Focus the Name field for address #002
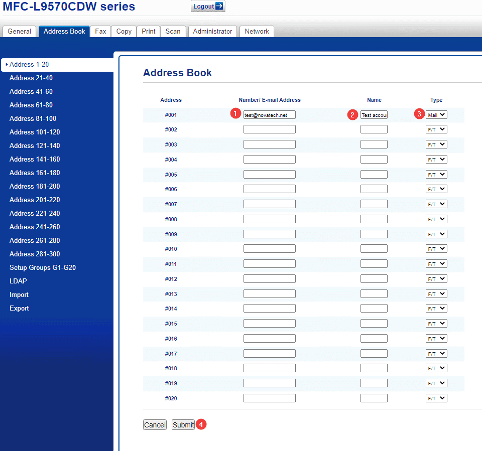 coord(374,129)
